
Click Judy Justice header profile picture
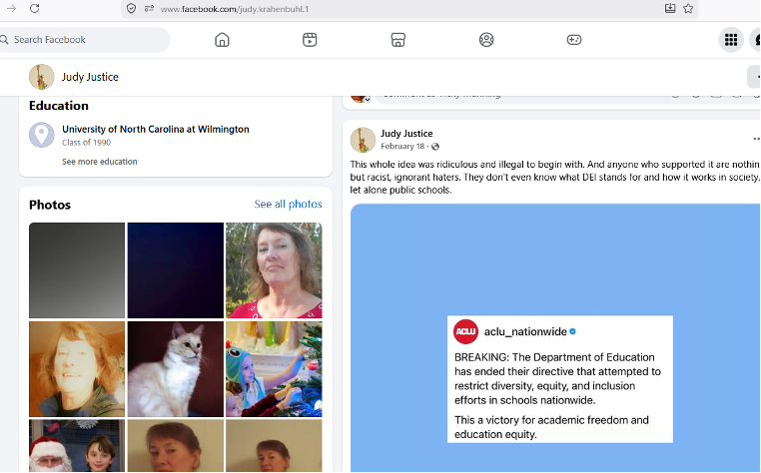(x=41, y=77)
